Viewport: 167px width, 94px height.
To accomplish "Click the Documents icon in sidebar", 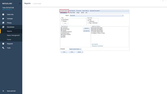I will click(x=3, y=27).
